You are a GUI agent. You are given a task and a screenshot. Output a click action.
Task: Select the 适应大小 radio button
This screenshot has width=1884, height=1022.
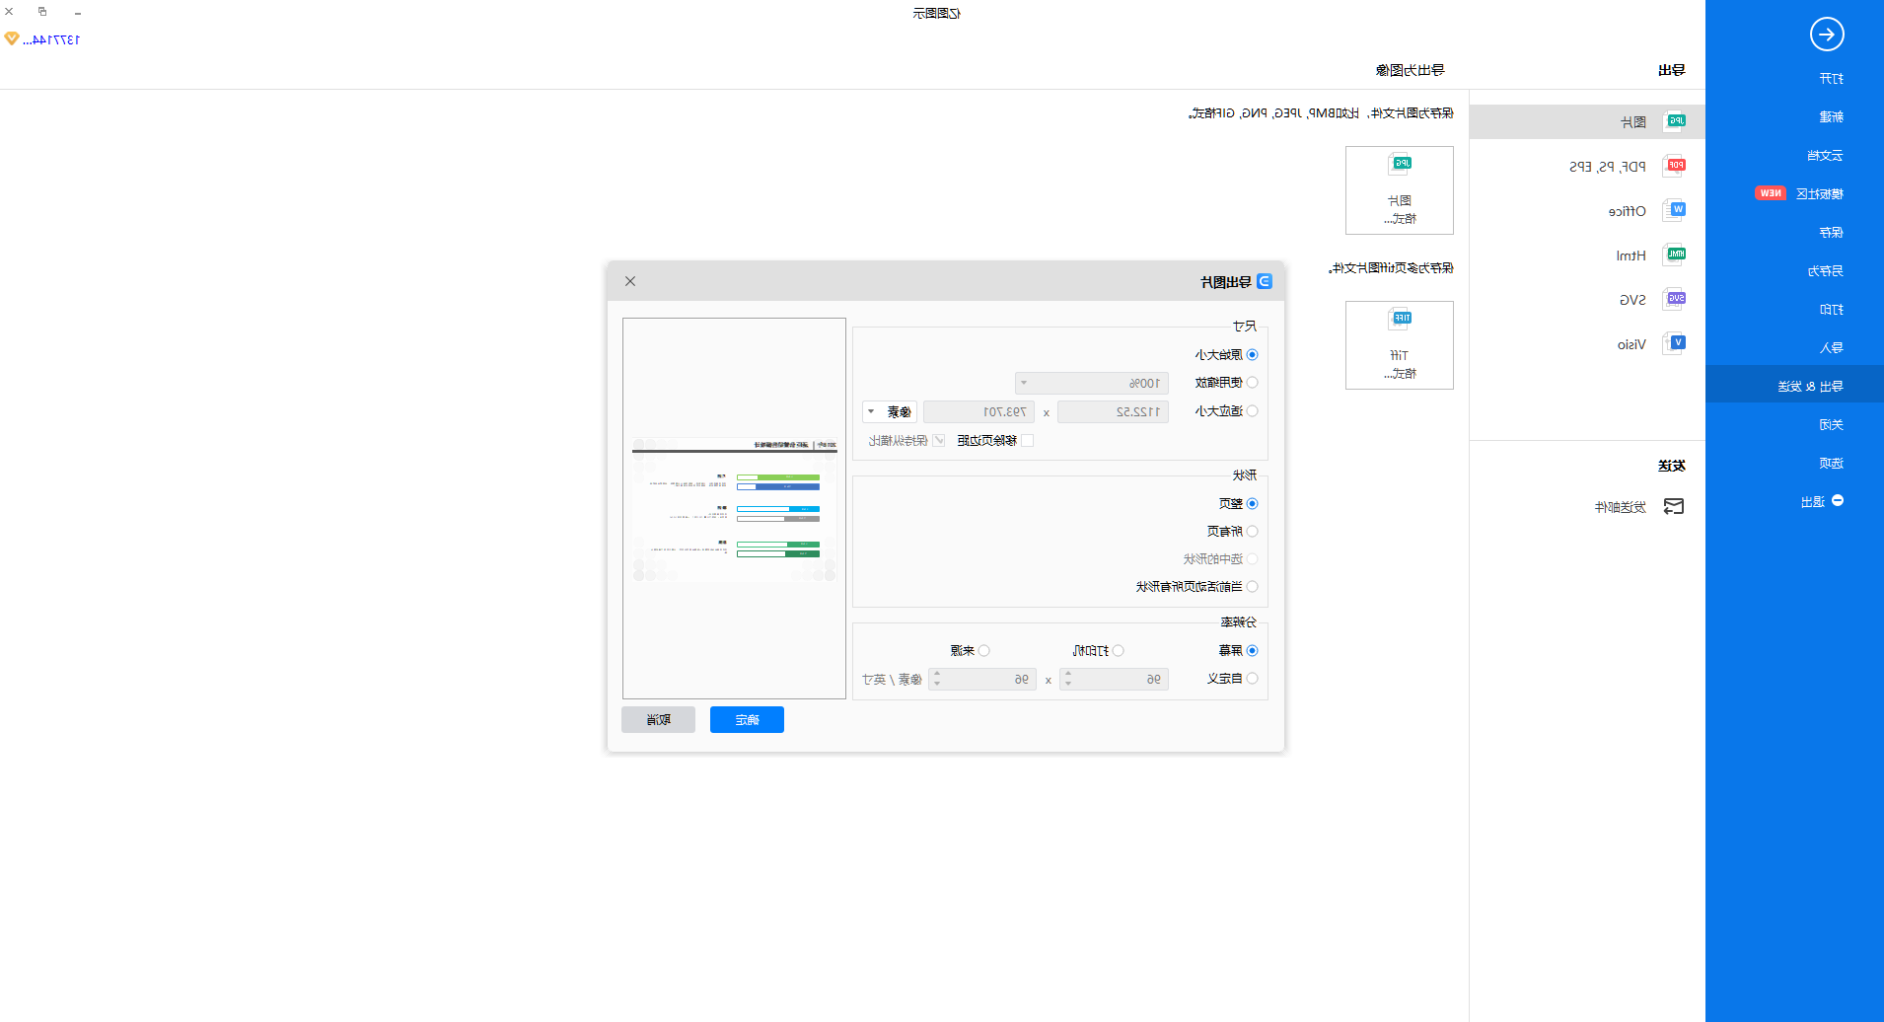point(1253,411)
